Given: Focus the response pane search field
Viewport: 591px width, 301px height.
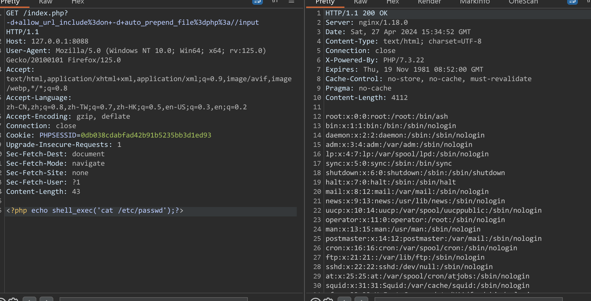Looking at the screenshot, I should tap(468, 299).
